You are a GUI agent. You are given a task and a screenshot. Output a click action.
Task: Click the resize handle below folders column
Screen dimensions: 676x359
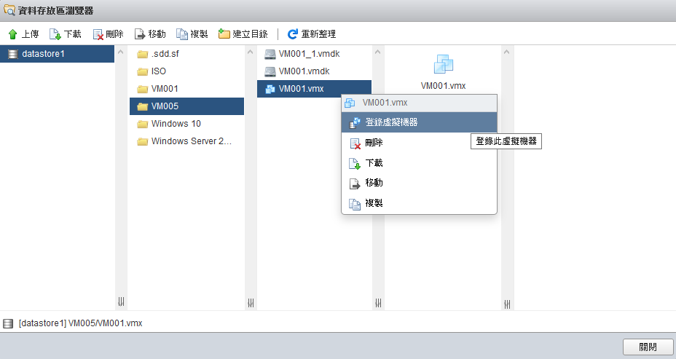pyautogui.click(x=251, y=303)
